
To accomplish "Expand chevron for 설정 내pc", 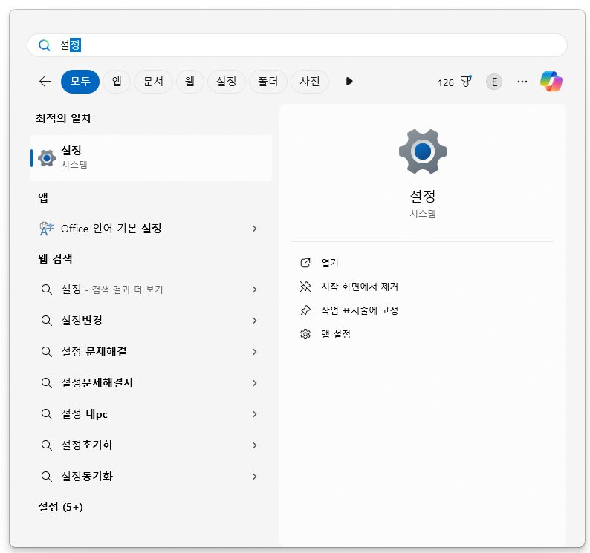I will [x=255, y=414].
